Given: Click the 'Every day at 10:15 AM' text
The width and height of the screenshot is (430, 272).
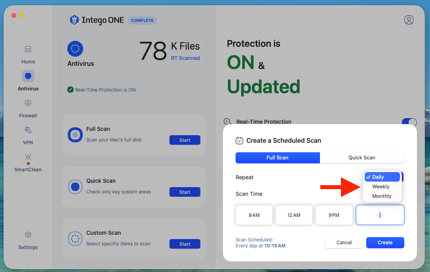Looking at the screenshot, I should (261, 245).
